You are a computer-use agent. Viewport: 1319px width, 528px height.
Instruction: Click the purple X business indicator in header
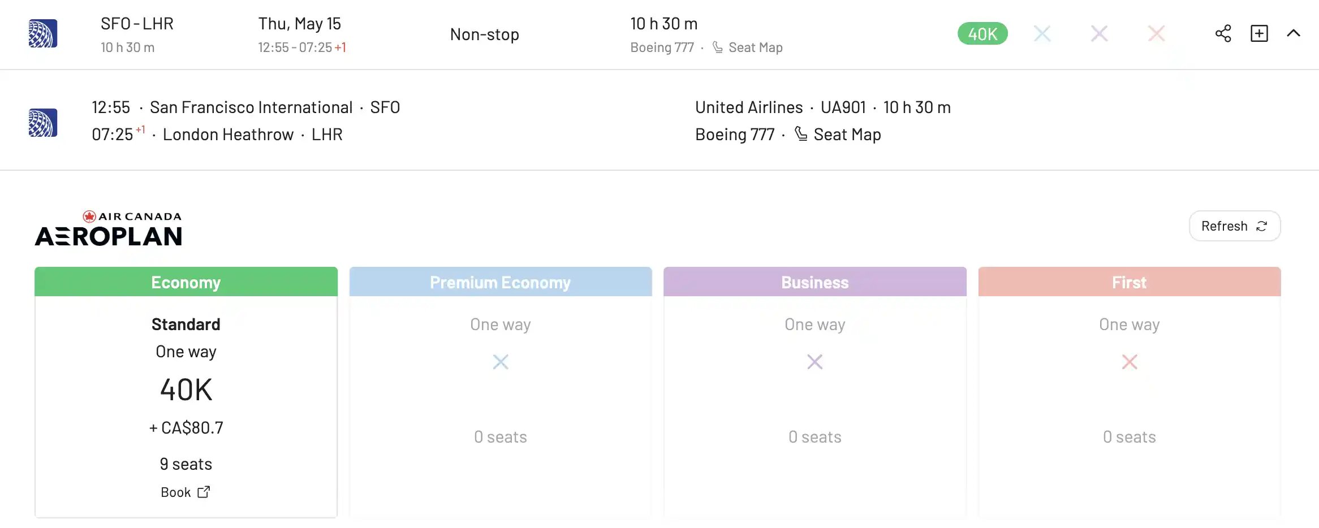pyautogui.click(x=1099, y=34)
